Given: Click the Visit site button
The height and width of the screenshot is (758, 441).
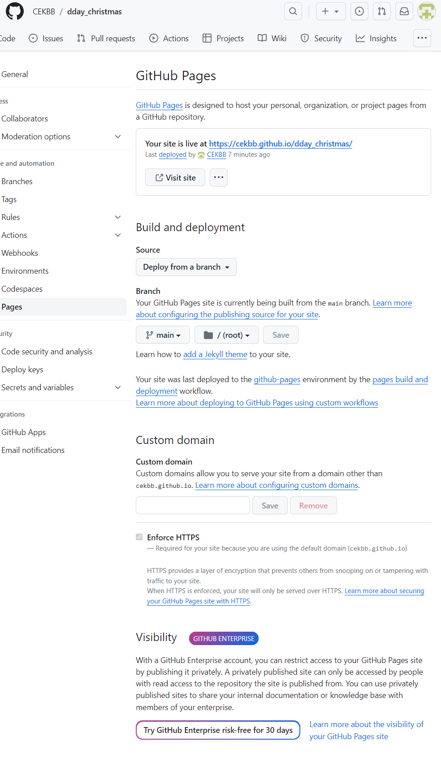Looking at the screenshot, I should pyautogui.click(x=175, y=177).
